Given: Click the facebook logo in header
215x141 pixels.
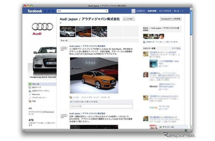Looking at the screenshot, I should [x=35, y=11].
